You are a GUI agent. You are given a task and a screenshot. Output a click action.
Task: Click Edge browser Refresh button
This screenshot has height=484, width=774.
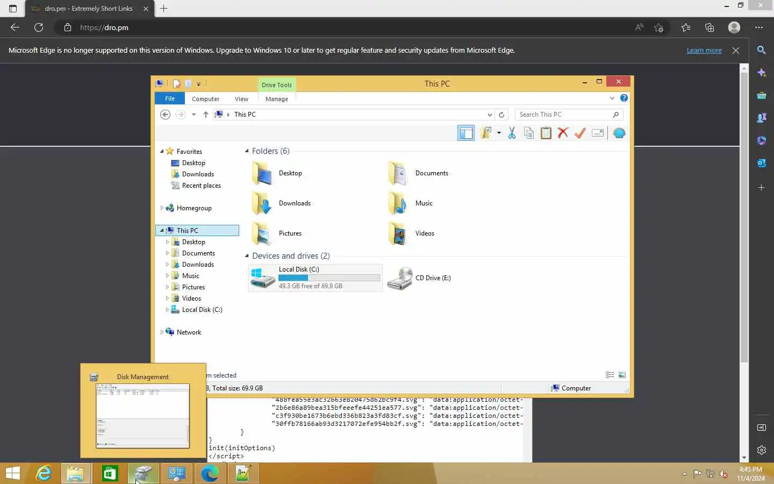pyautogui.click(x=39, y=27)
